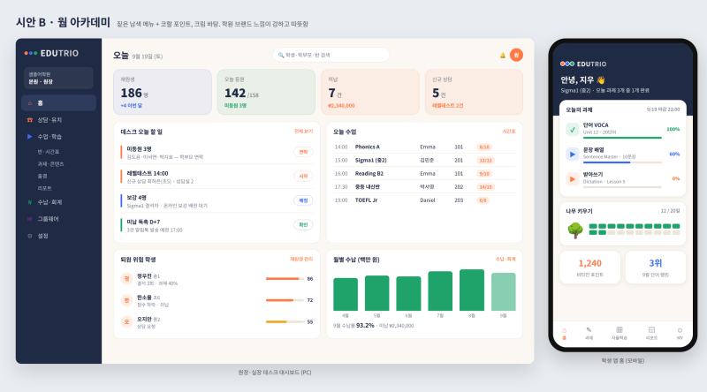Click the lighter 9월 bar in the monthly chart
The image size is (707, 392).
(x=503, y=292)
